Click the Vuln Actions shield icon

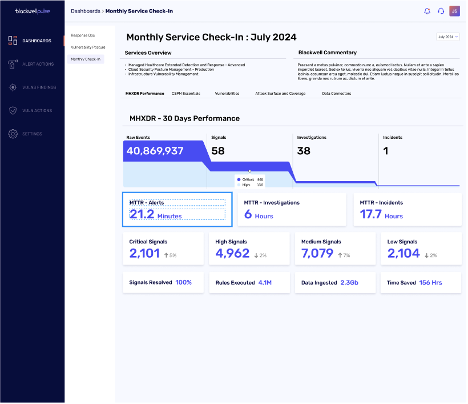click(x=13, y=110)
